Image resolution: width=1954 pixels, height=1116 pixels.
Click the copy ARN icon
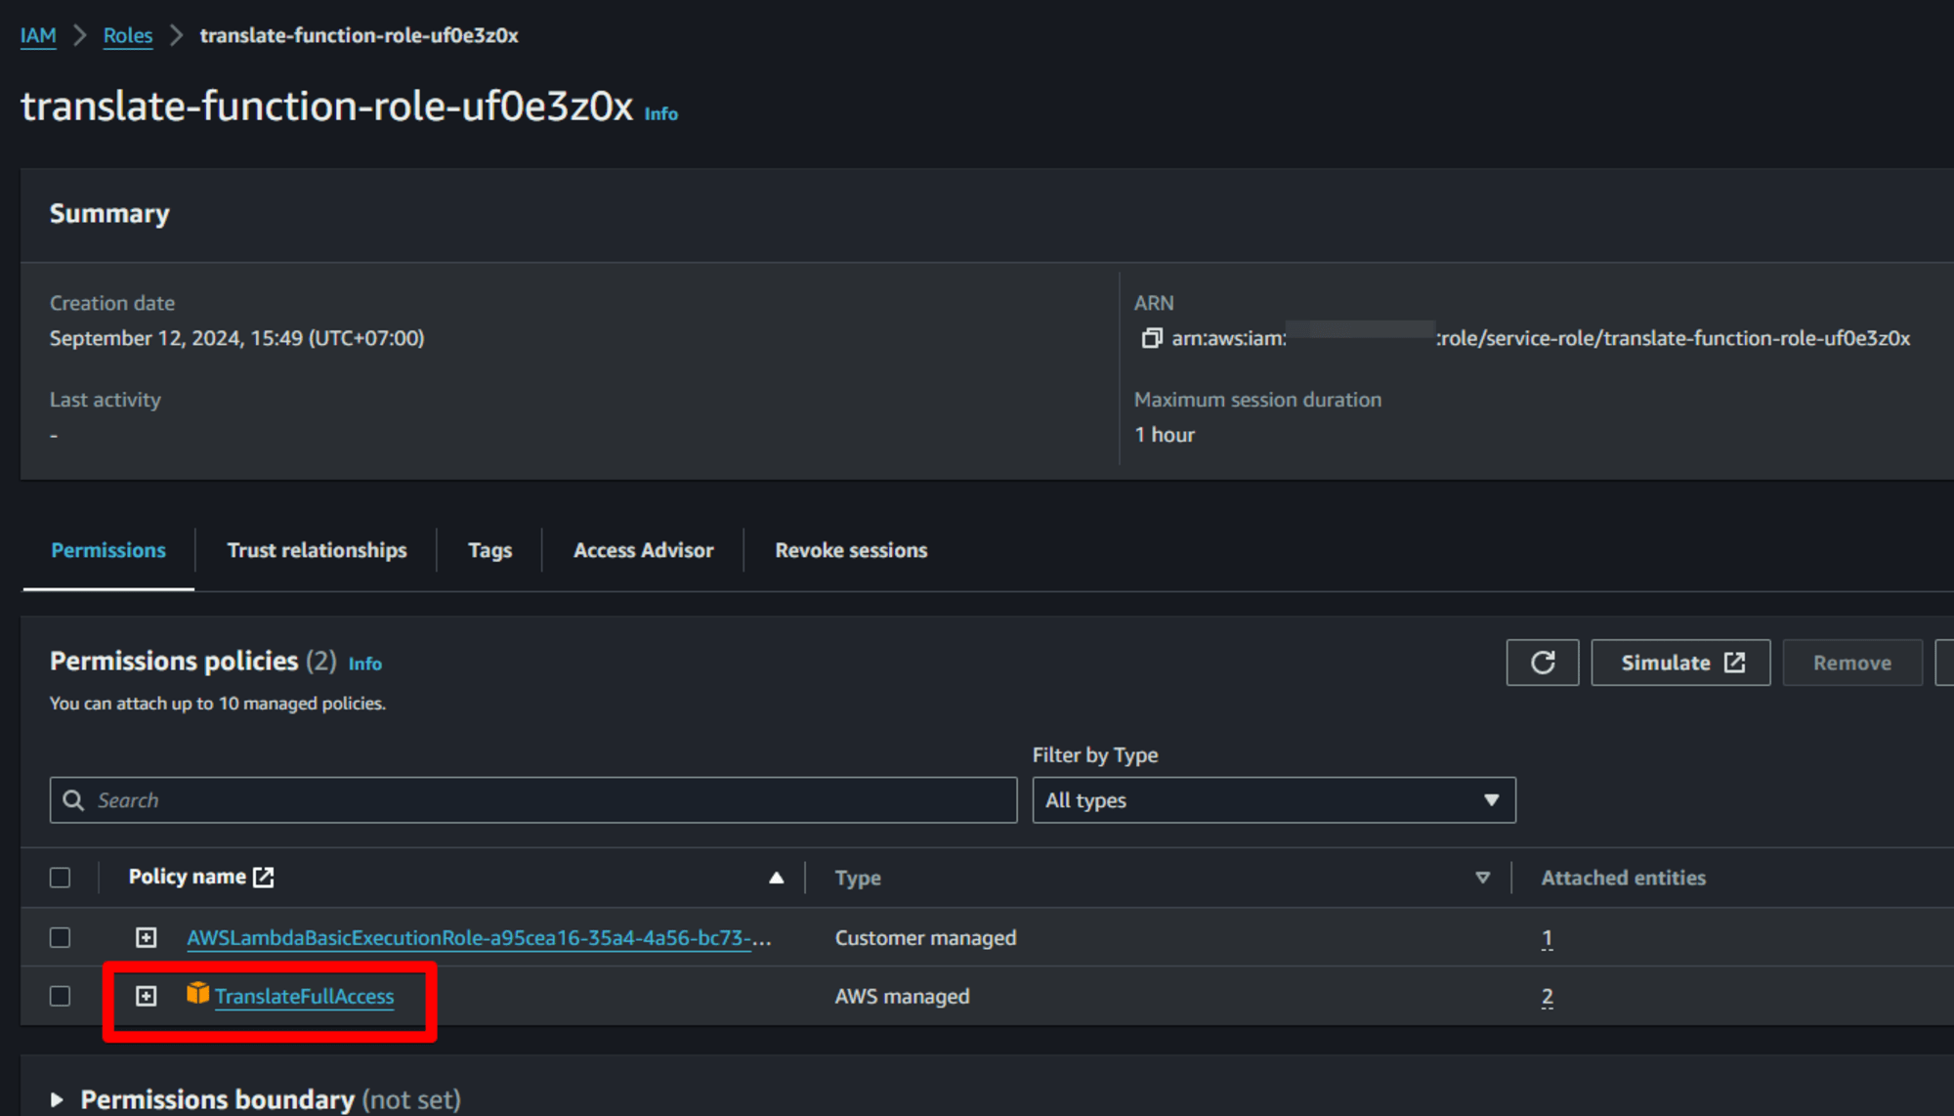[1152, 336]
